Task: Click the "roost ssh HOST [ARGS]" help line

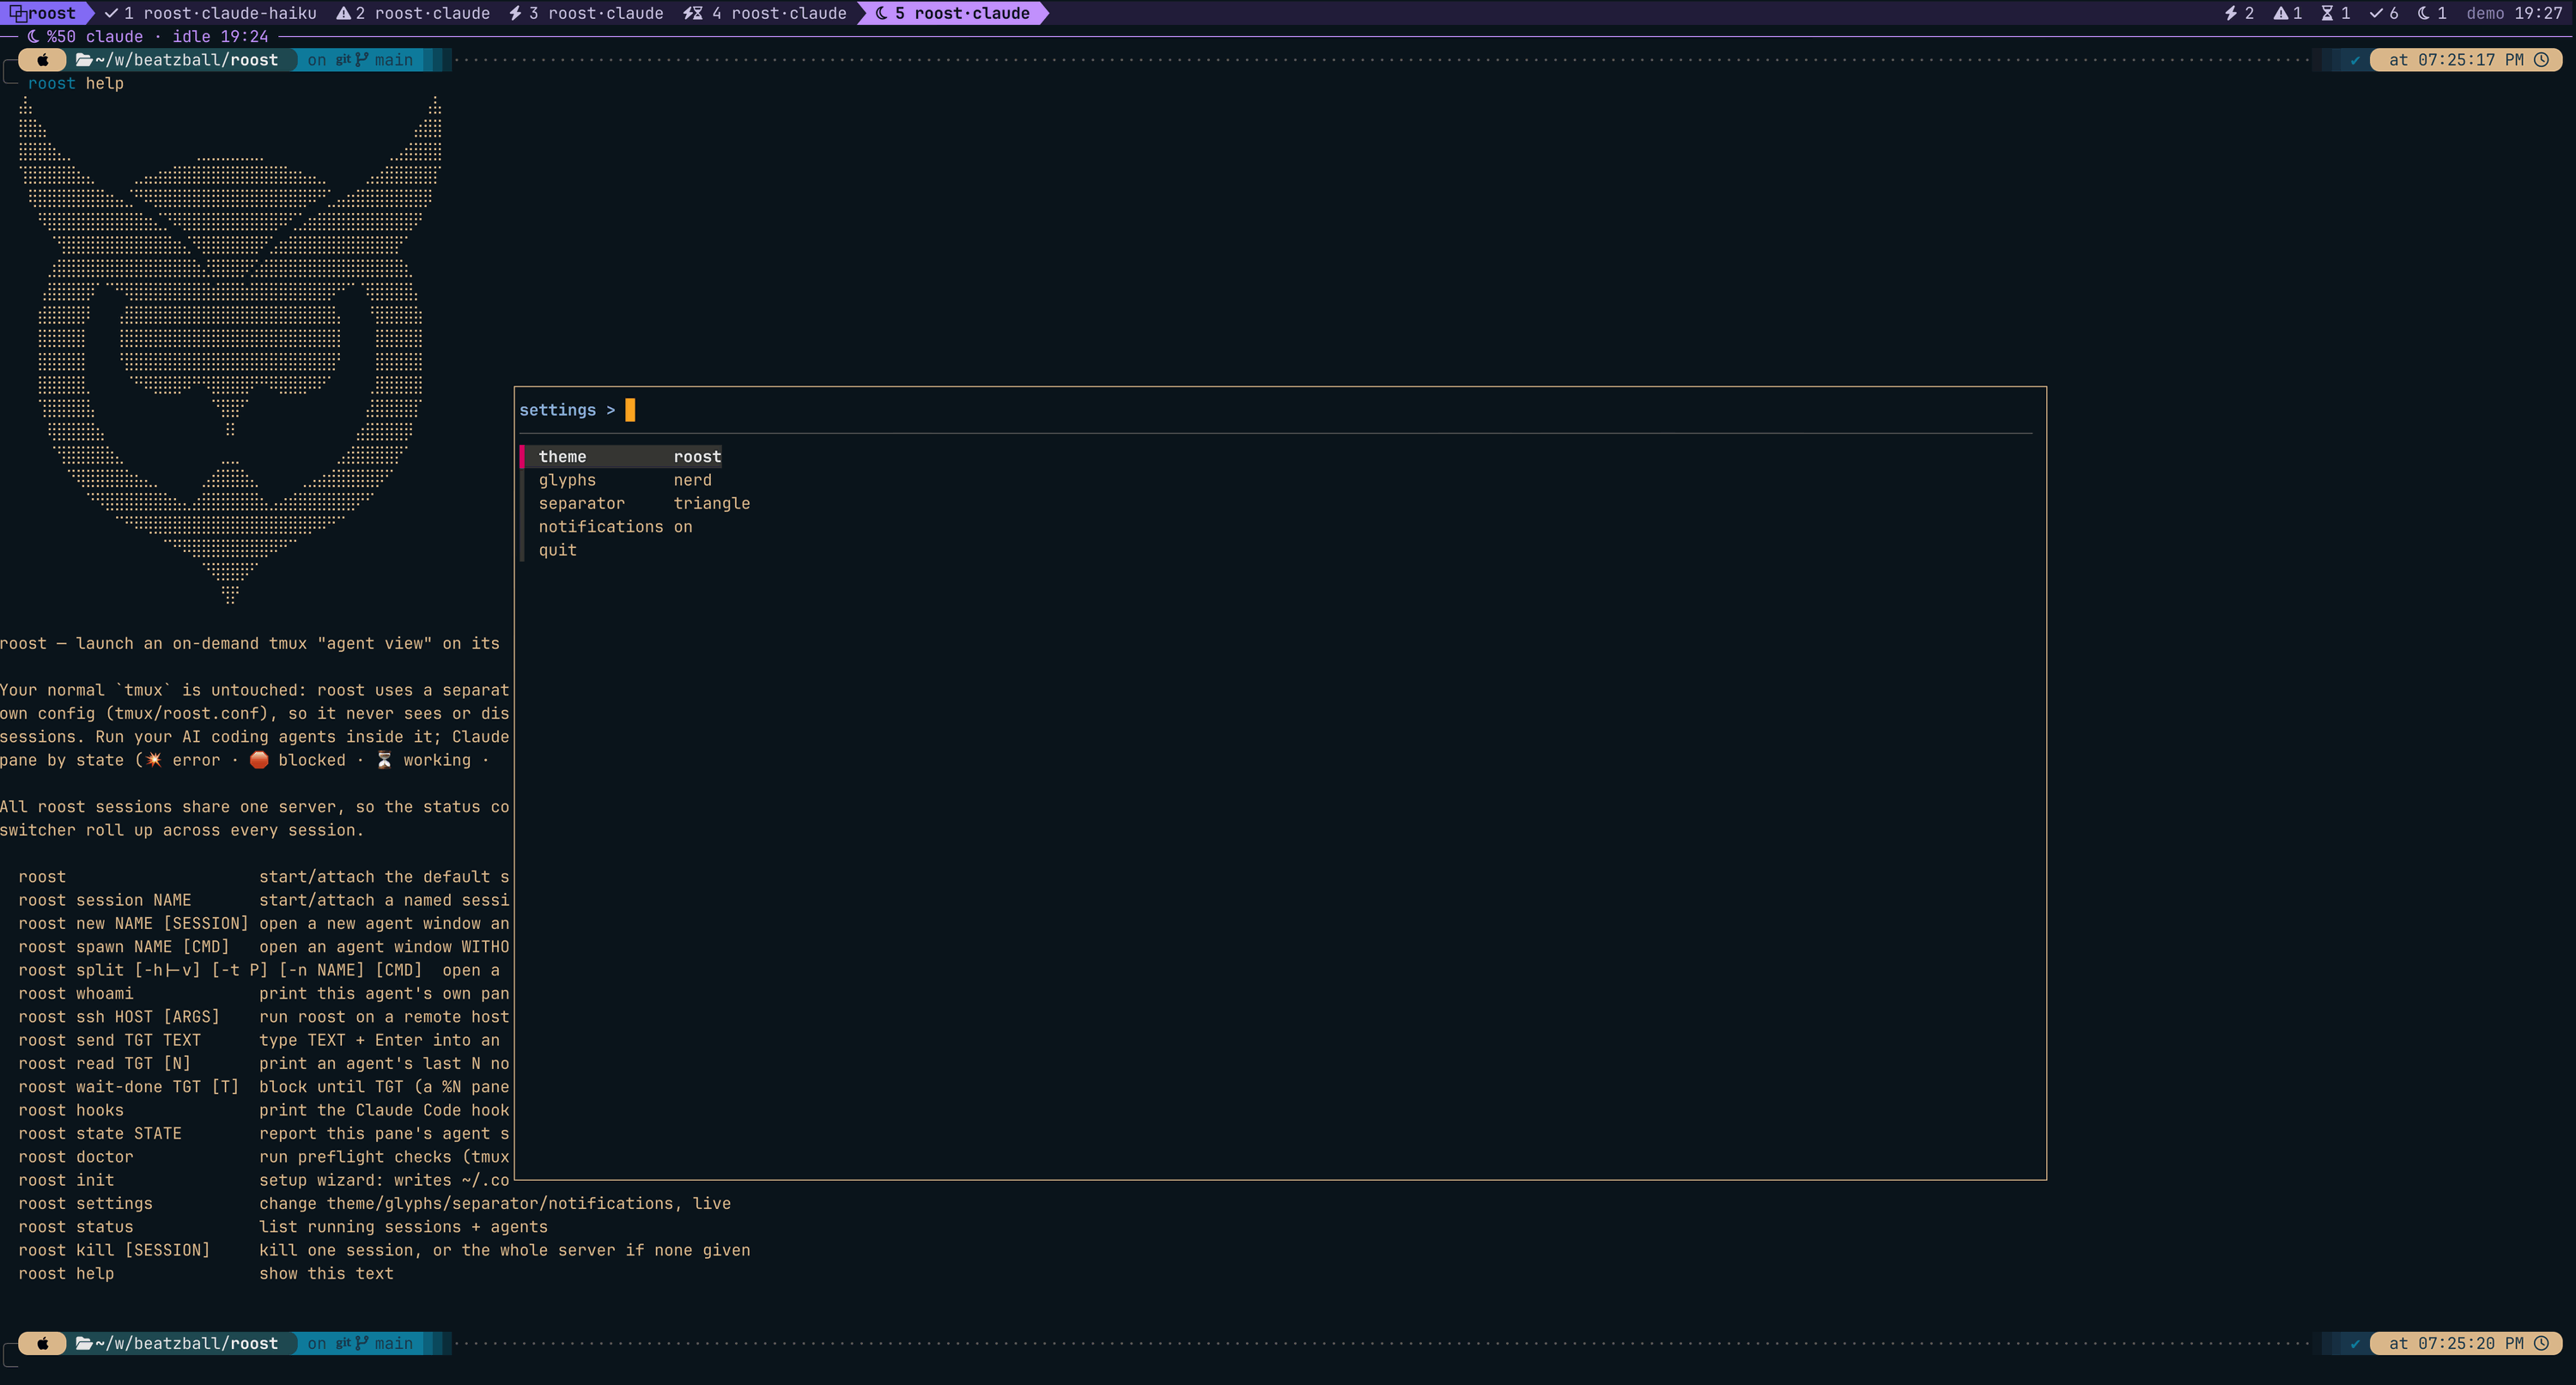Action: [x=264, y=1017]
